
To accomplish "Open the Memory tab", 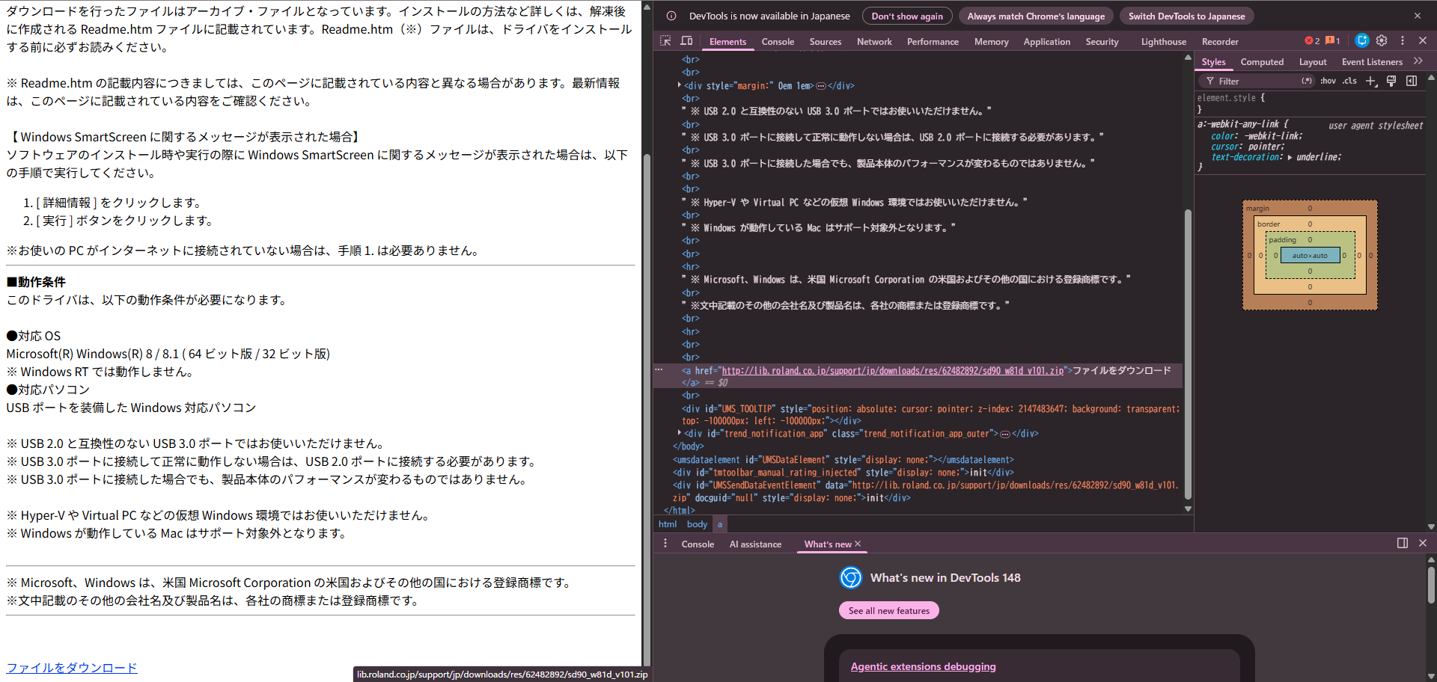I will (x=992, y=42).
